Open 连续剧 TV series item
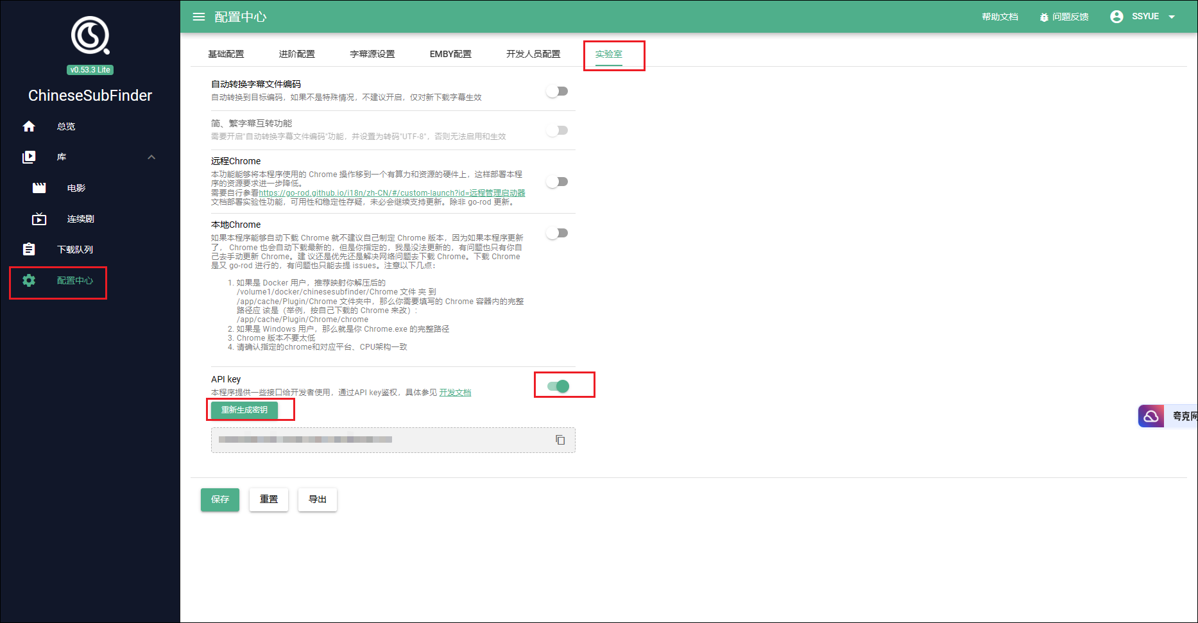This screenshot has height=623, width=1198. pos(80,219)
